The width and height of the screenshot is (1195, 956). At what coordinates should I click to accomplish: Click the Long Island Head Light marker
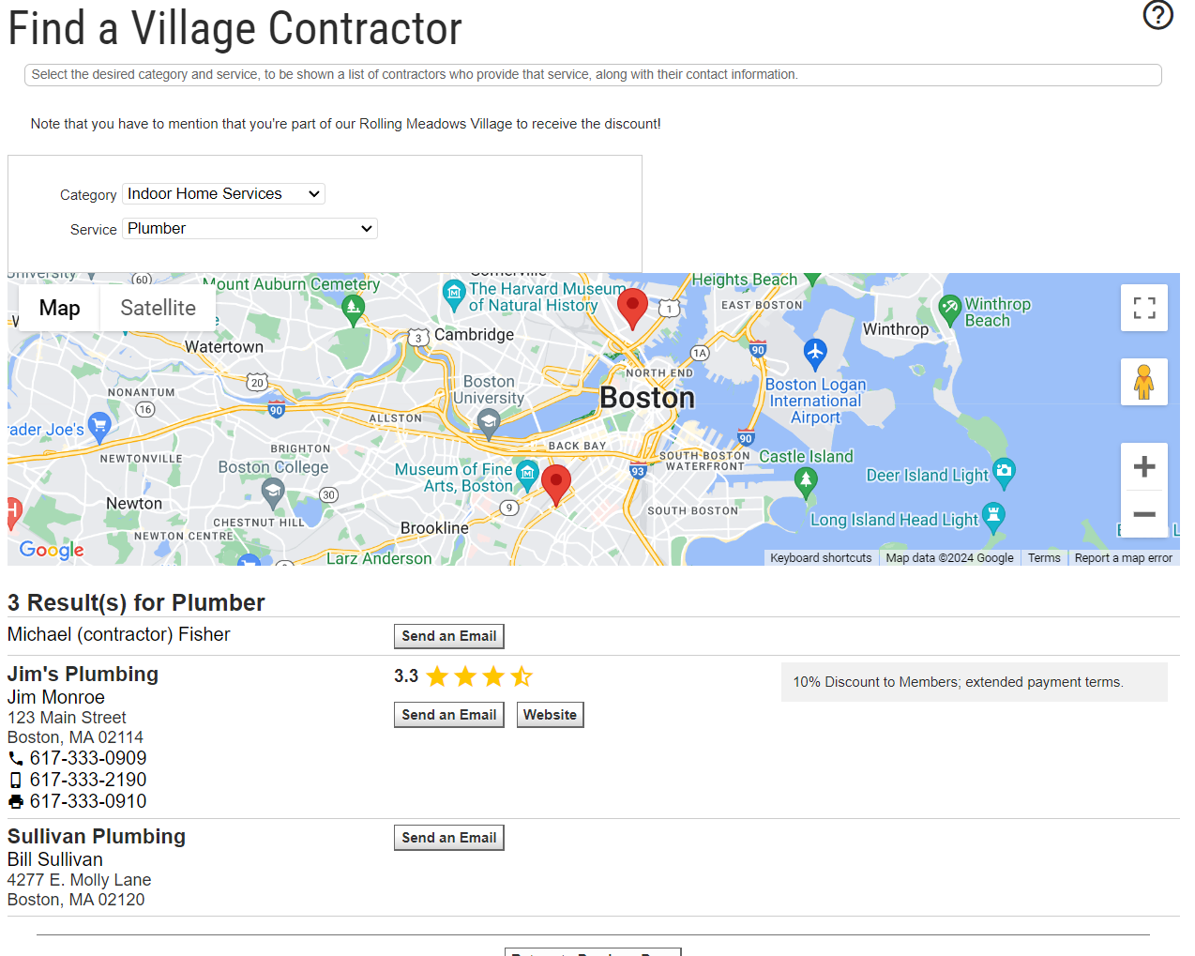[993, 518]
